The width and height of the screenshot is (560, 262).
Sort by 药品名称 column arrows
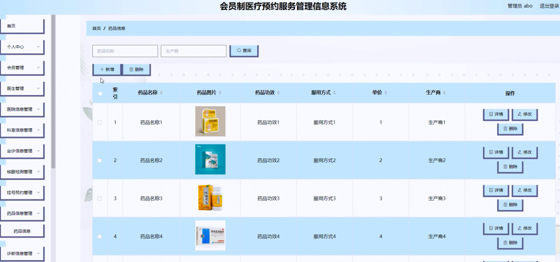click(x=161, y=93)
